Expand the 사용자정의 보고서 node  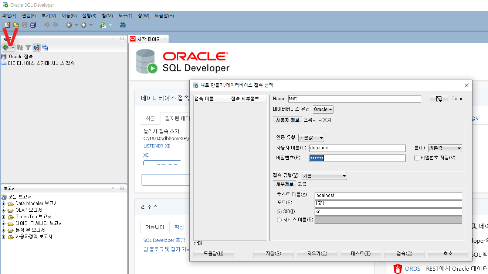(x=3, y=237)
